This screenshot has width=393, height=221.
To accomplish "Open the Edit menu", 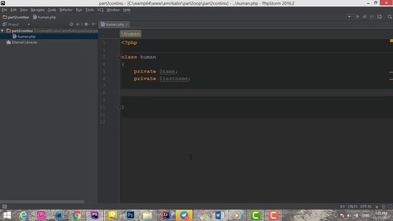I will [14, 10].
